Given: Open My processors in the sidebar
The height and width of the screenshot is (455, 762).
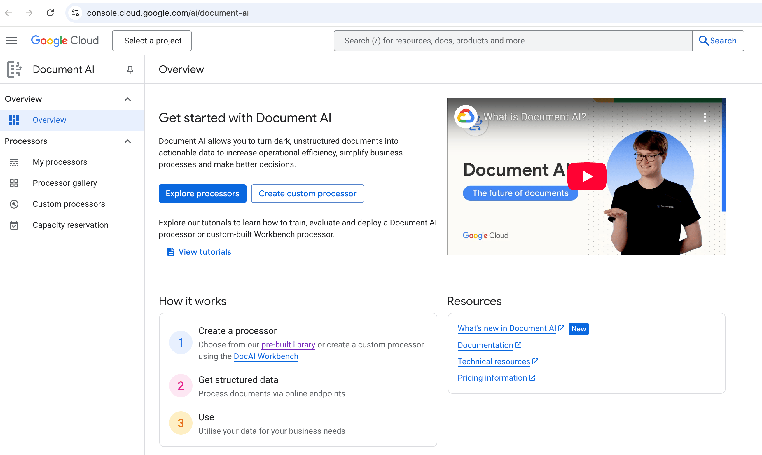Looking at the screenshot, I should point(72,162).
